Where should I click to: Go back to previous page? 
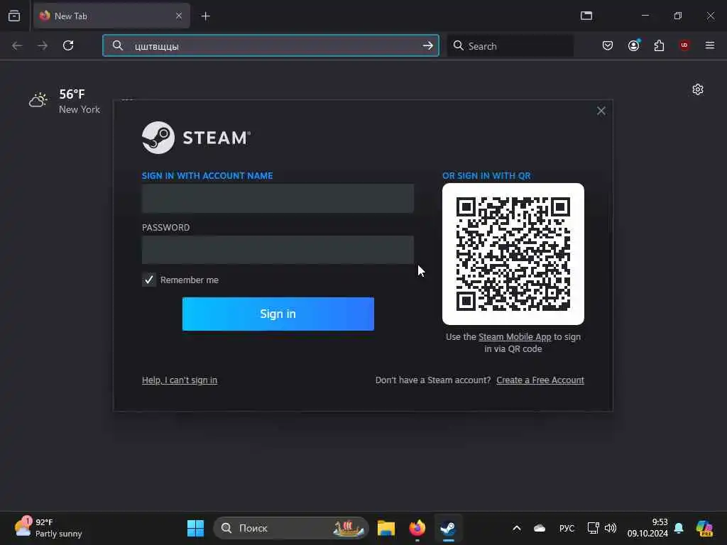click(17, 45)
